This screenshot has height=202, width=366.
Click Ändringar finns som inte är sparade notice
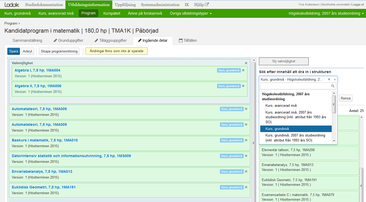pos(117,51)
